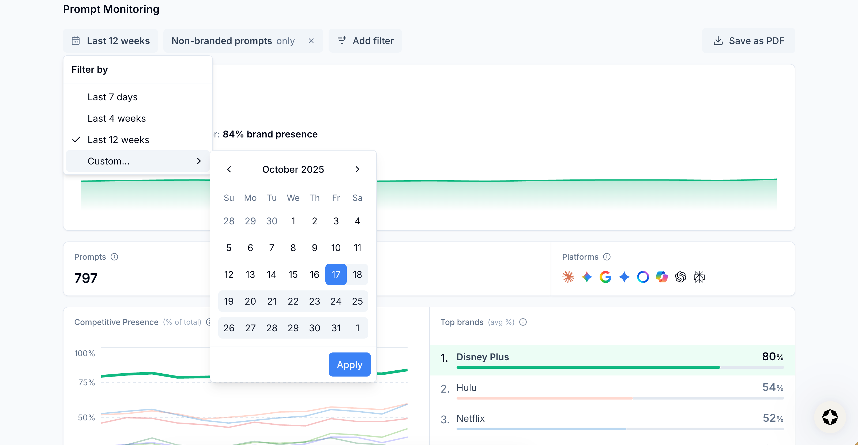Select October 17 in the calendar
Viewport: 858px width, 445px height.
tap(336, 274)
